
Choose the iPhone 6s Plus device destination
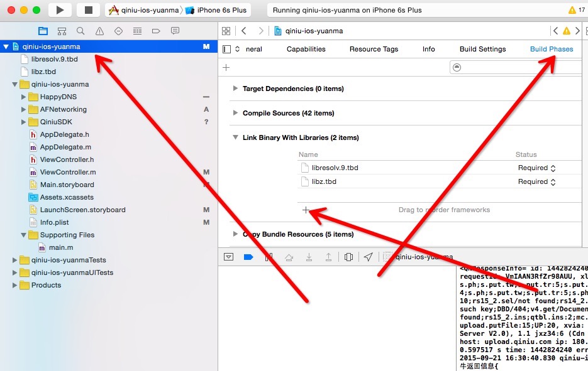point(216,10)
